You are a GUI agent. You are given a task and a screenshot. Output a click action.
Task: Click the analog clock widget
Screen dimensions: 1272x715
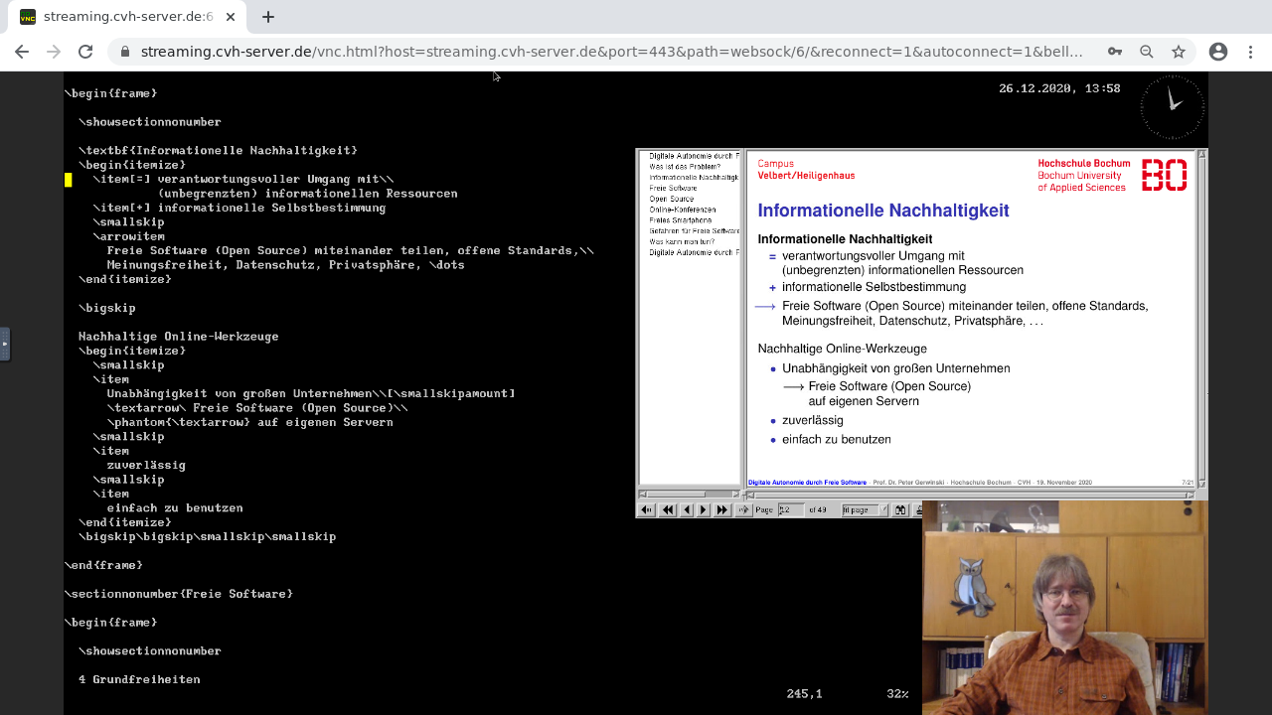tap(1173, 106)
